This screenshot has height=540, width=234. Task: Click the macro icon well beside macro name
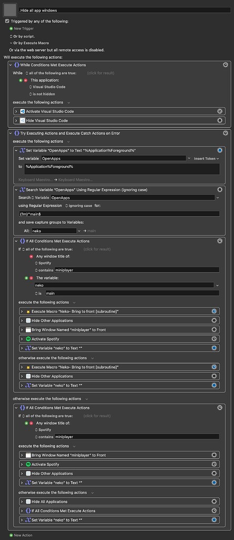(x=9, y=10)
